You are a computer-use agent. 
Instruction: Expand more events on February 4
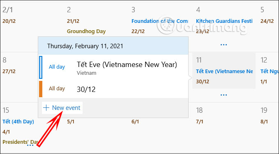[x=224, y=45]
